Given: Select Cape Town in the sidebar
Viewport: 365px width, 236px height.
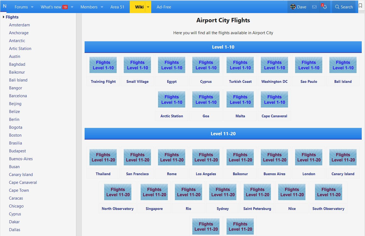Looking at the screenshot, I should click(19, 190).
